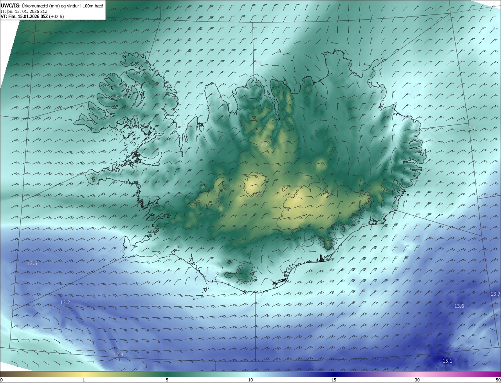Click the 1 tick label on the color scale
The height and width of the screenshot is (383, 501).
click(84, 380)
